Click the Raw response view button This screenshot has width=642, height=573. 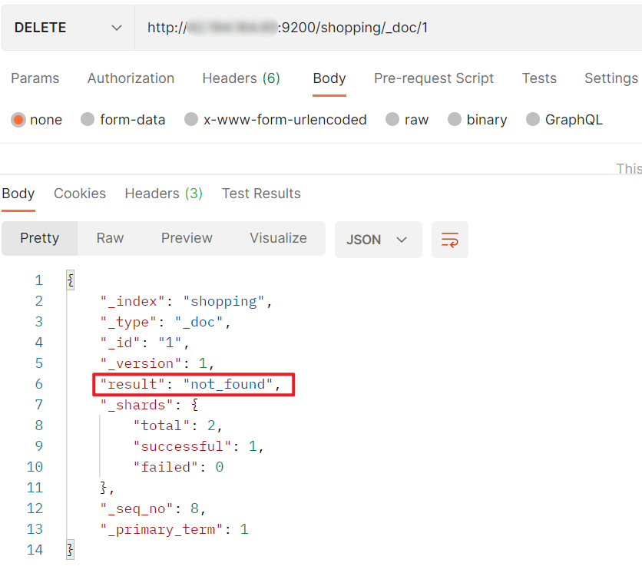click(x=110, y=238)
